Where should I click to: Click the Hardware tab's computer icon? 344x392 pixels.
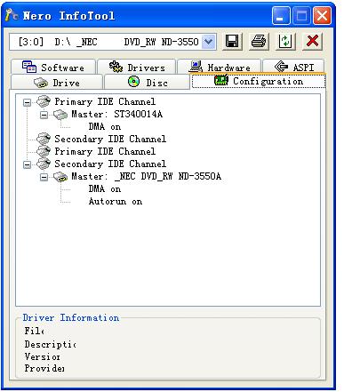196,67
